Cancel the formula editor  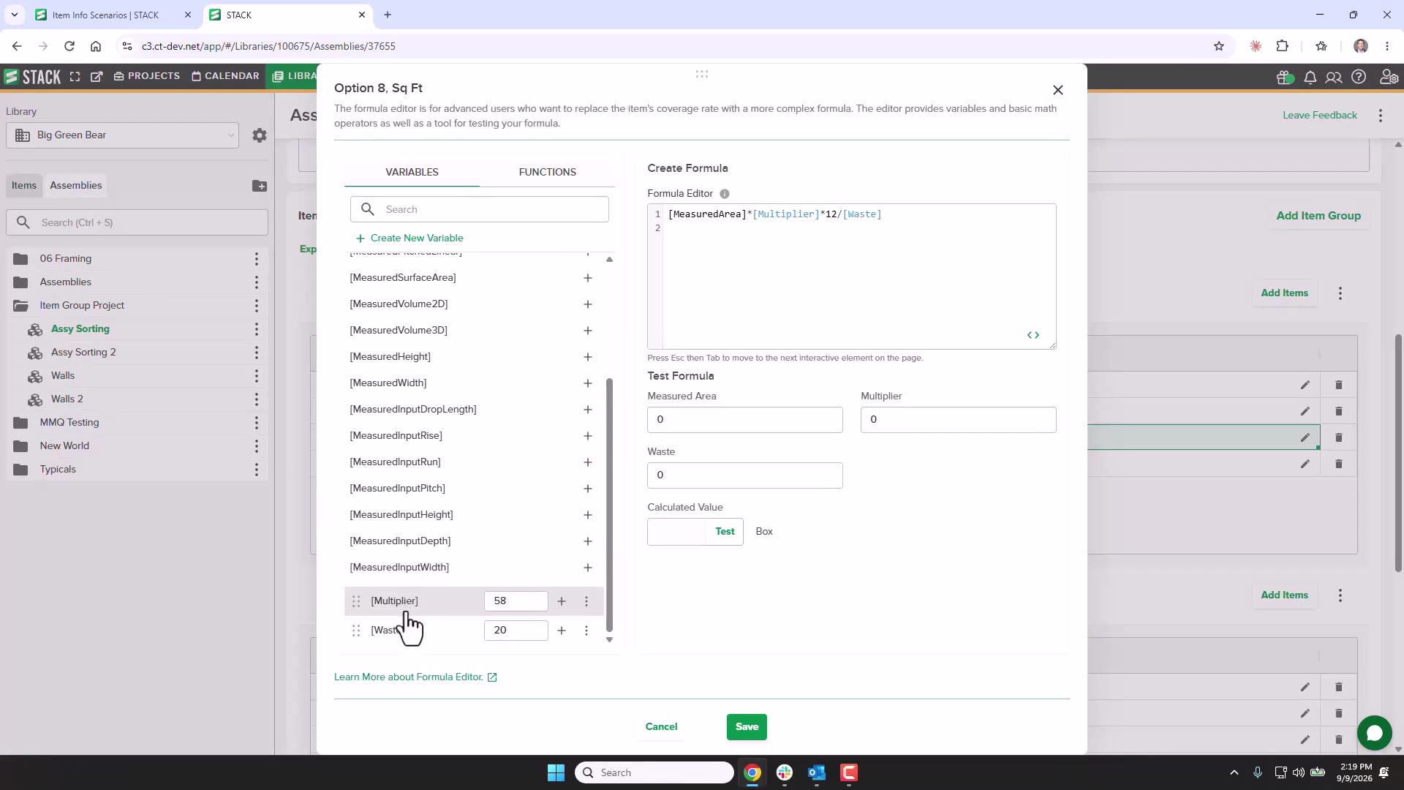click(661, 727)
